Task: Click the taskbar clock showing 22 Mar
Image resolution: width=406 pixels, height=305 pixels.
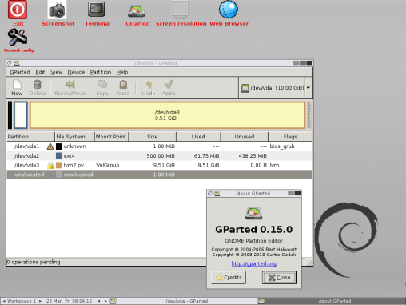Action: point(69,301)
